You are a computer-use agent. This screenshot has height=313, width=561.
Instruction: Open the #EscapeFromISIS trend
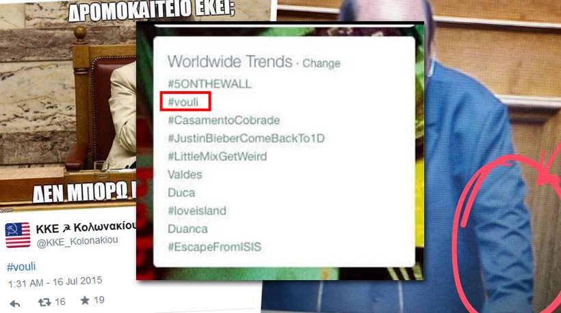click(215, 247)
